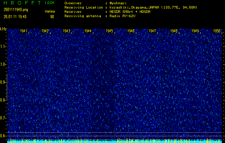Click the 1941 time marker
This screenshot has height=143, width=225.
point(24,31)
